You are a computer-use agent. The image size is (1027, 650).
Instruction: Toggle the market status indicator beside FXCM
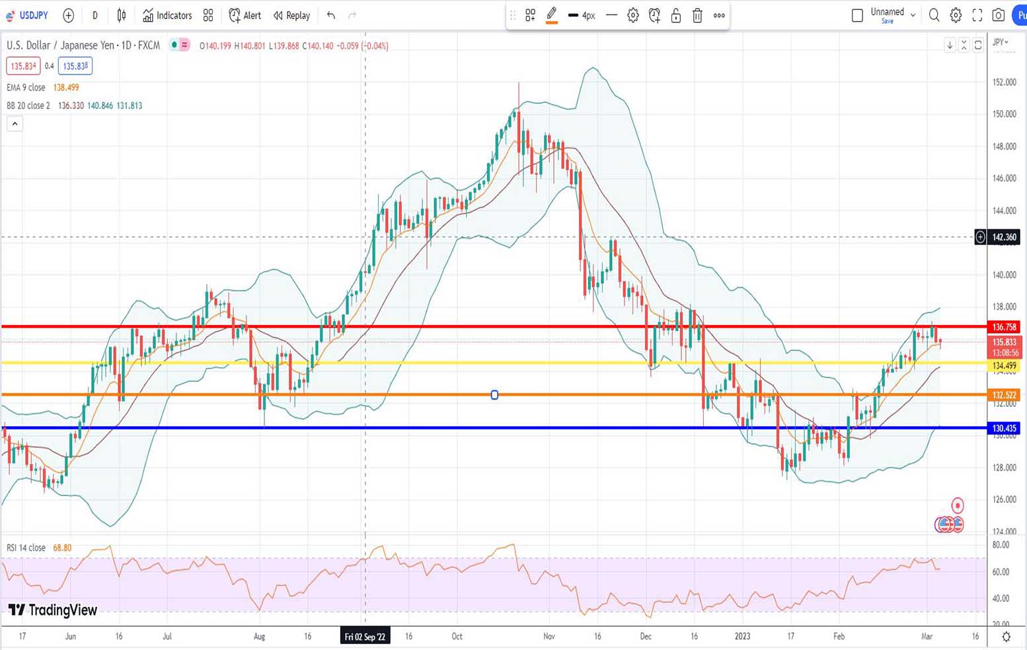(x=174, y=45)
